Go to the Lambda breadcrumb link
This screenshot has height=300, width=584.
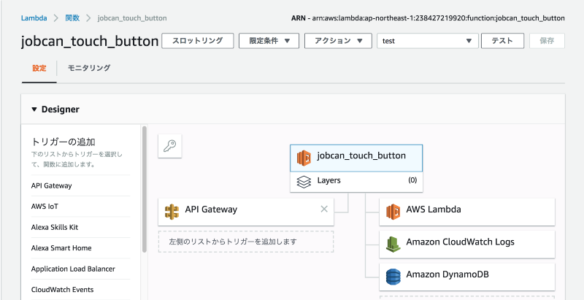click(x=34, y=18)
